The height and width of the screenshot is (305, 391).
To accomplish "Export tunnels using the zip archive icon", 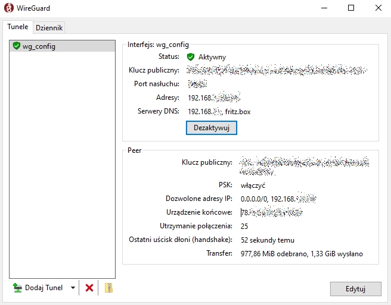I will tap(108, 288).
